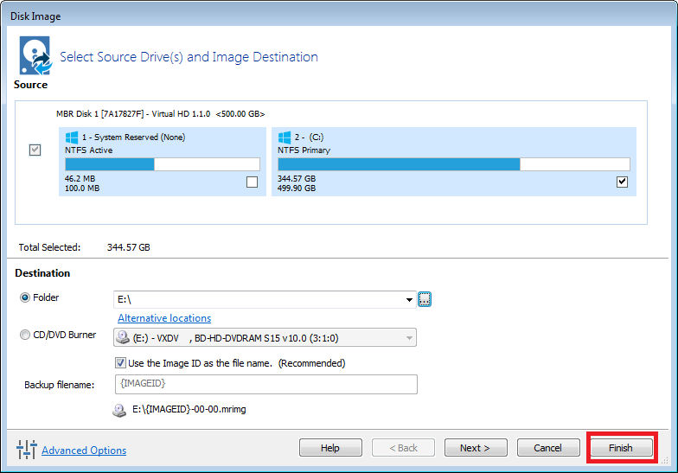Click the Disk Image wizard header icon
Viewport: 678px width, 473px height.
pyautogui.click(x=35, y=55)
